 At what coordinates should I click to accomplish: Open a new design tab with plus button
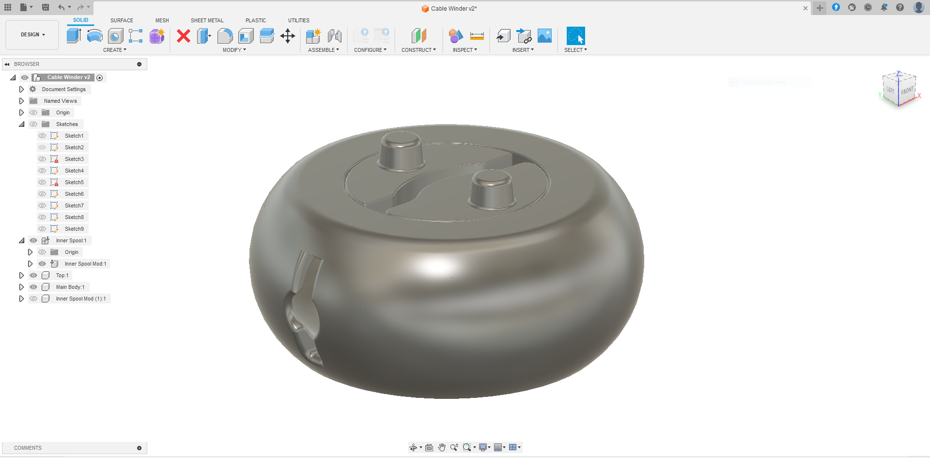click(820, 8)
